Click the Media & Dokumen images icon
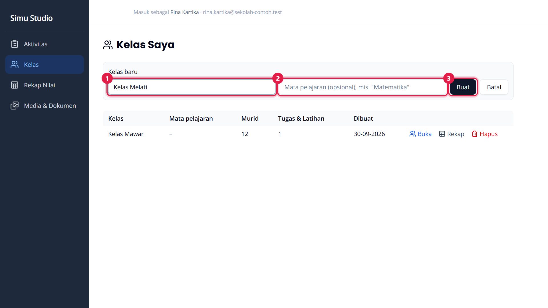This screenshot has width=548, height=308. tap(15, 106)
